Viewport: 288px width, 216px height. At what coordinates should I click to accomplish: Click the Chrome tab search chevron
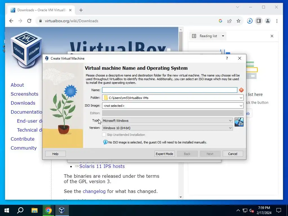237,7
